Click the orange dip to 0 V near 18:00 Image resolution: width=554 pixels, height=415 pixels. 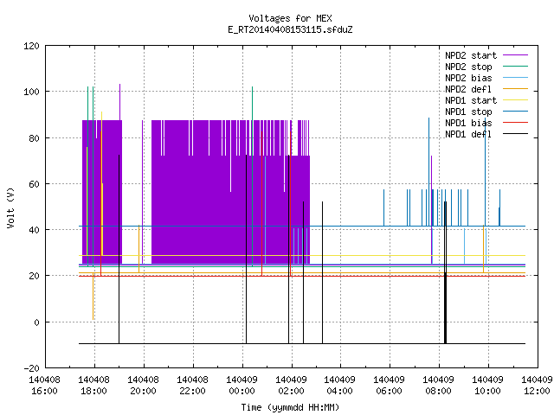(x=93, y=297)
